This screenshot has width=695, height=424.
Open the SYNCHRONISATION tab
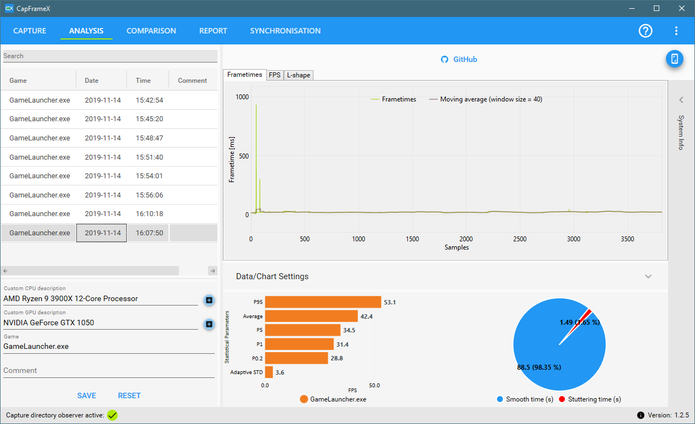[285, 31]
